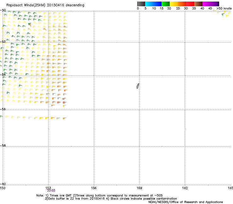Click the '-54' latitude axis label
The height and width of the screenshot is (204, 233).
click(x=3, y=74)
